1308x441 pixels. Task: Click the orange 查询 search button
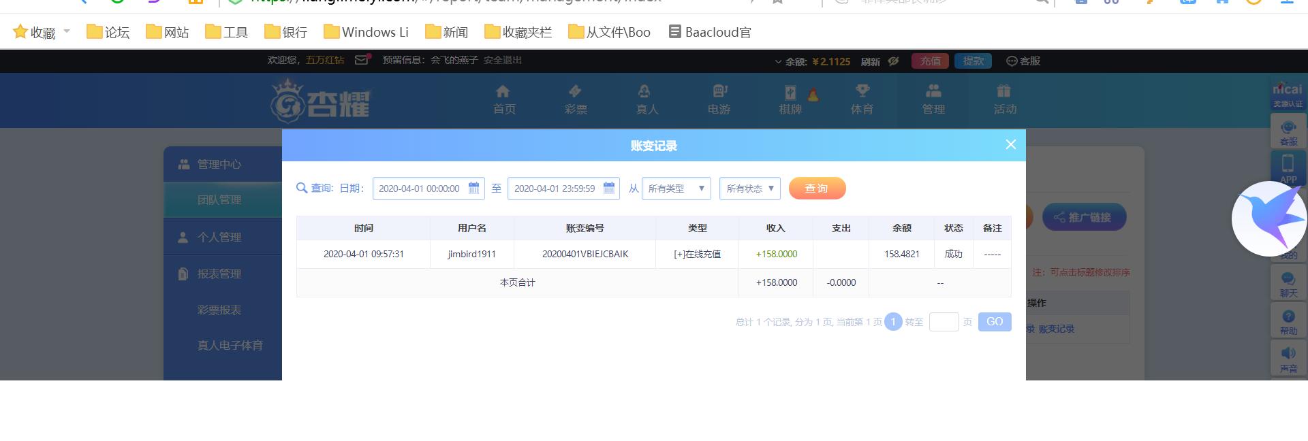tap(817, 189)
